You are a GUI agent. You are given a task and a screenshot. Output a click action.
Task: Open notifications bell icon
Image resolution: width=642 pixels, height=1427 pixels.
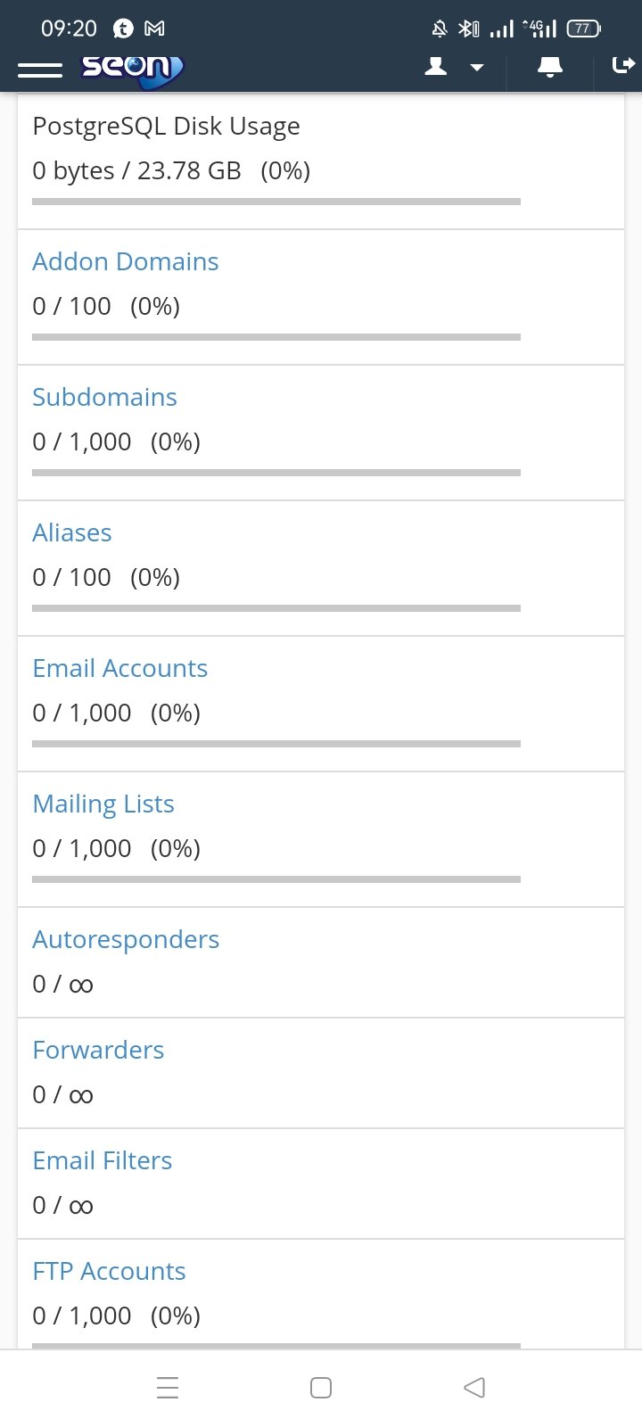pyautogui.click(x=550, y=67)
